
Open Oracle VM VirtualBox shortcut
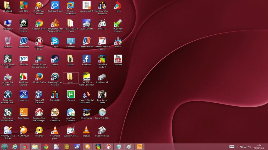click(x=39, y=94)
